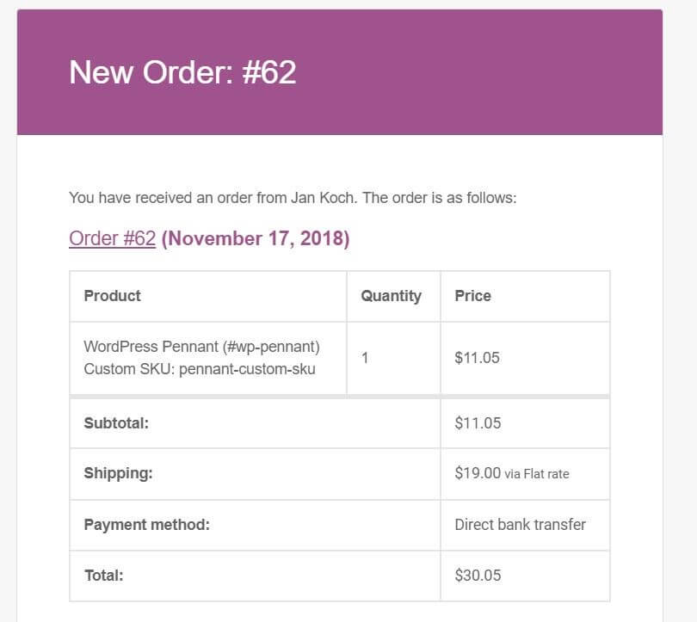This screenshot has width=697, height=622.
Task: Click the quantity value 1
Action: (x=365, y=357)
